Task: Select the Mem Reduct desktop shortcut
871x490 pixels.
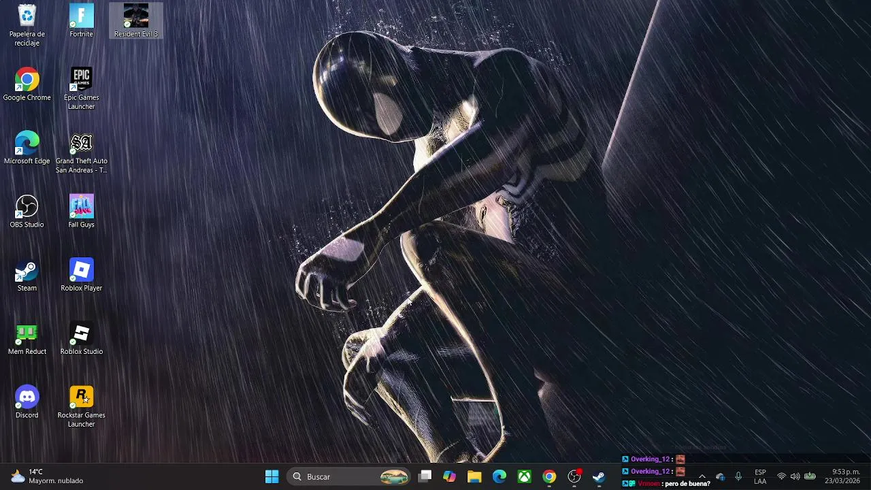Action: coord(27,338)
